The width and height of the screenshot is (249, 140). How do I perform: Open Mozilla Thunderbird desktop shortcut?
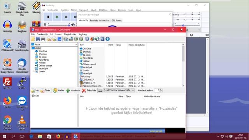click(22, 66)
